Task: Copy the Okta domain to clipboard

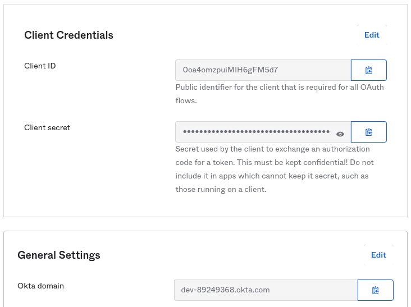Action: coord(375,290)
